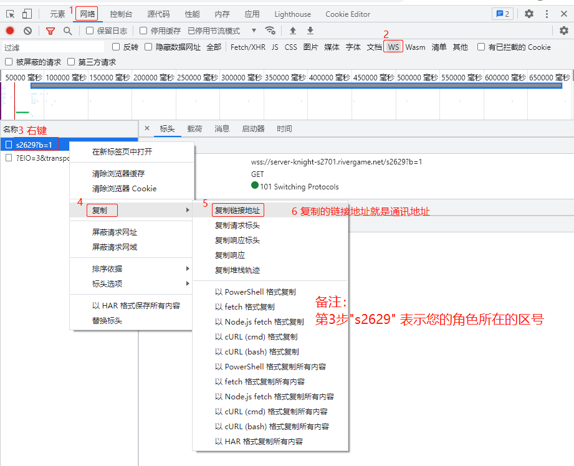Tick the 隐藏数据网址 checkbox

pyautogui.click(x=148, y=47)
